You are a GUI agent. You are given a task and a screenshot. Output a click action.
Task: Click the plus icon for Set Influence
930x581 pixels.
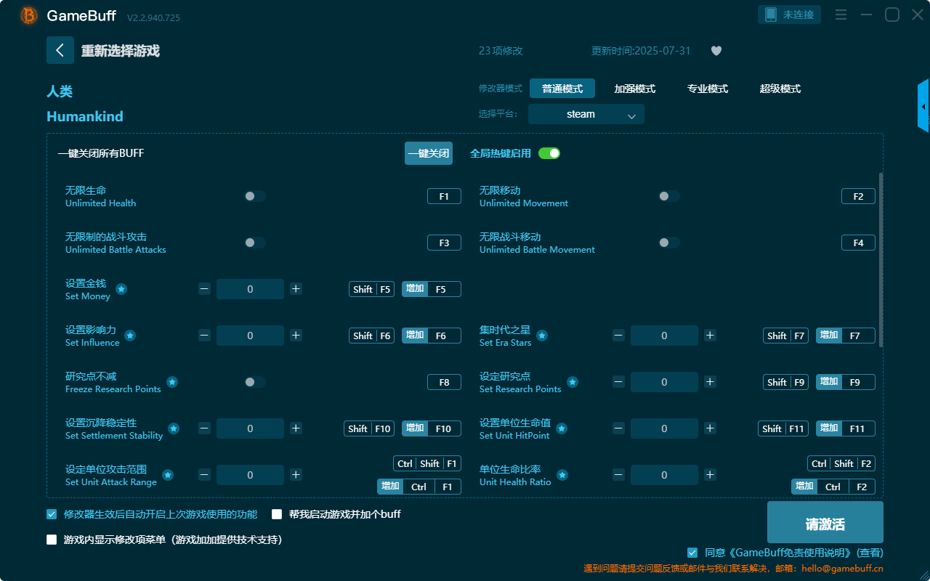[x=296, y=336]
